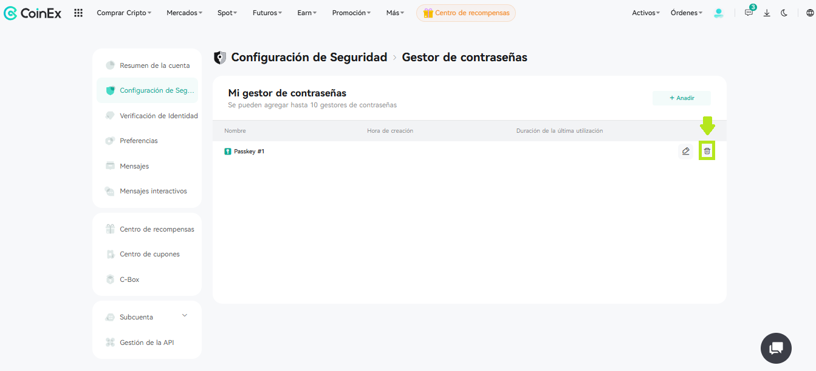816x371 pixels.
Task: Click the download app icon
Action: [767, 13]
